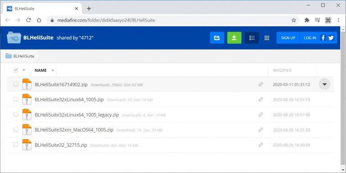Toggle the select all files checkbox
This screenshot has height=173, width=346.
click(x=16, y=70)
